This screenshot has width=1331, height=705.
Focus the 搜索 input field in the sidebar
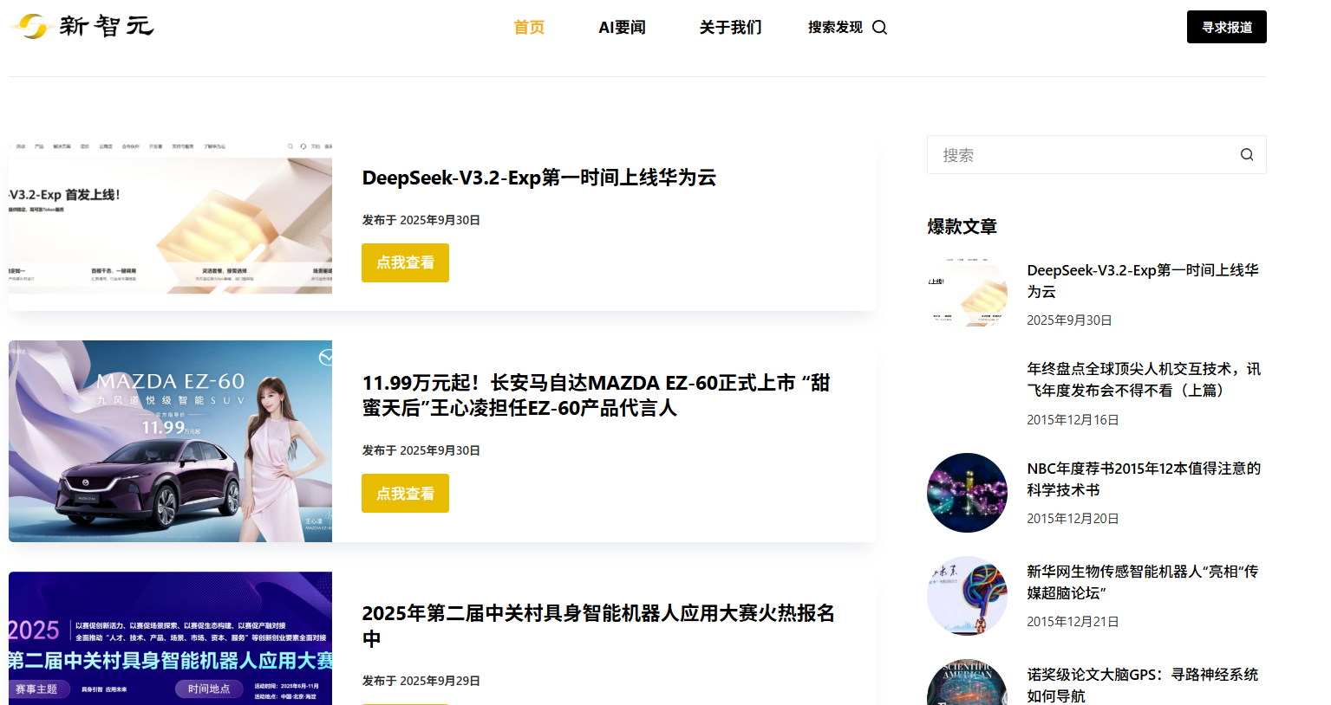click(x=1080, y=155)
